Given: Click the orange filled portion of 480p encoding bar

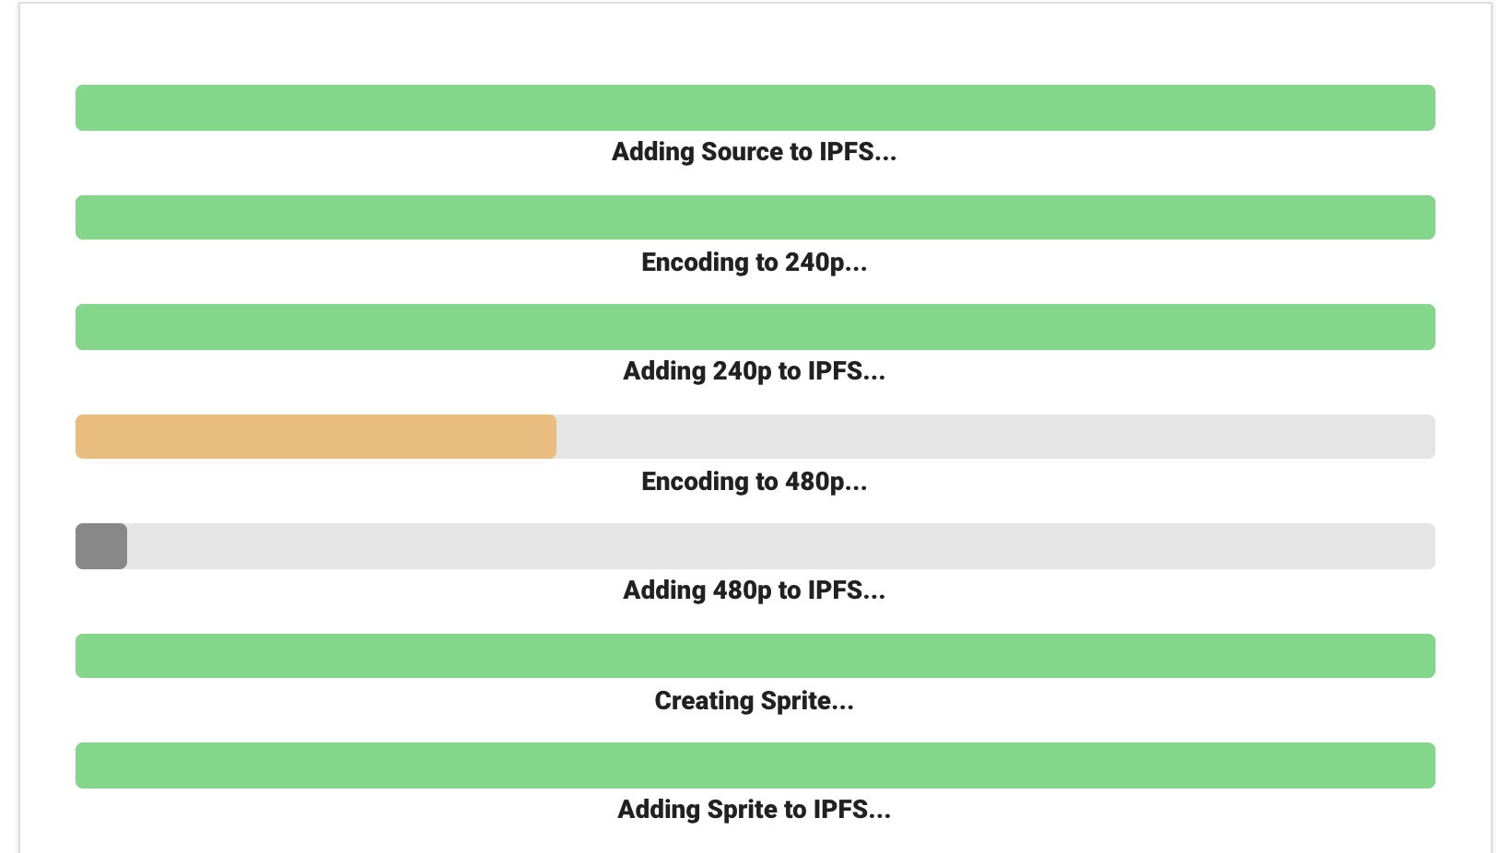Looking at the screenshot, I should tap(316, 437).
